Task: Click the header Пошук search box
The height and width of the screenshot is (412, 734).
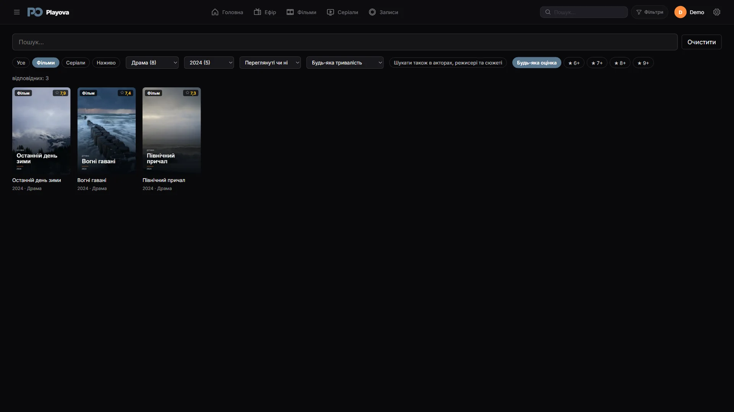Action: point(584,12)
